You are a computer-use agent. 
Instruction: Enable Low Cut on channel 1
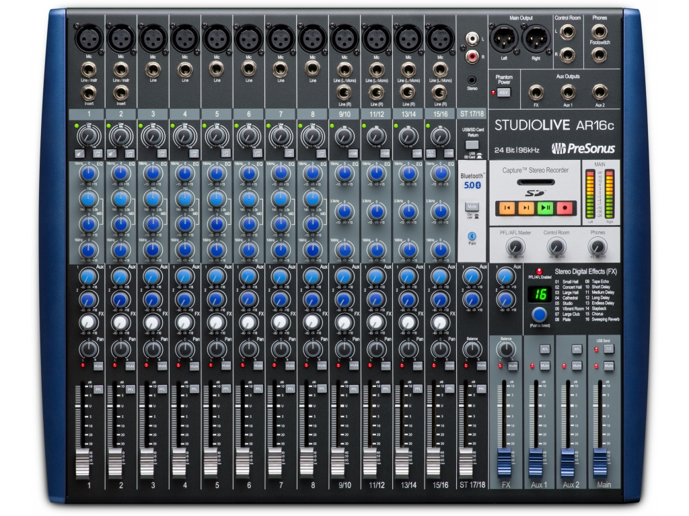click(x=98, y=153)
